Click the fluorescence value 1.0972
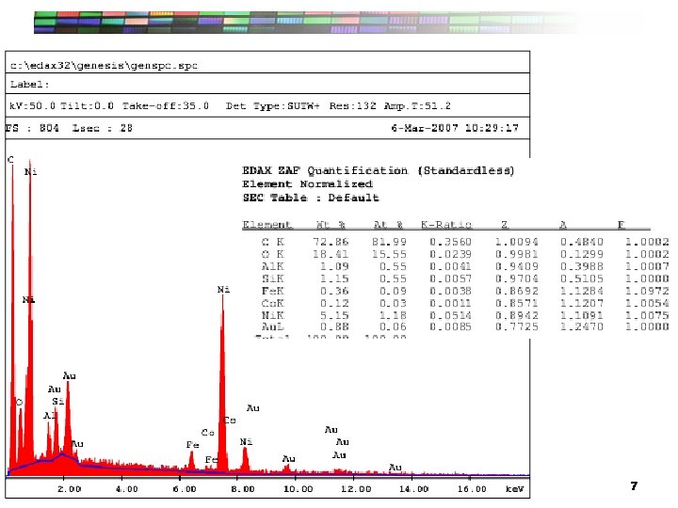This screenshot has width=678, height=508. pos(647,291)
